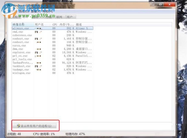Select the csrss.exe process row
The height and width of the screenshot is (138, 187).
(52, 46)
